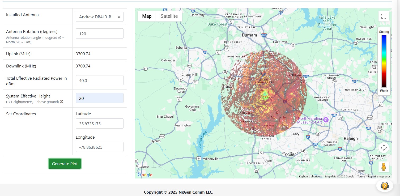Click the Generate Plot button
400x196 pixels.
65,164
